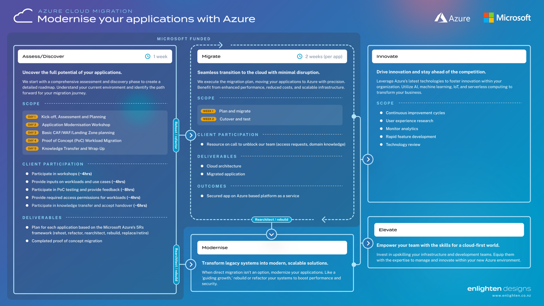The width and height of the screenshot is (544, 306).
Task: Click the right chevron pointing into the Migrate panel
Action: [191, 135]
